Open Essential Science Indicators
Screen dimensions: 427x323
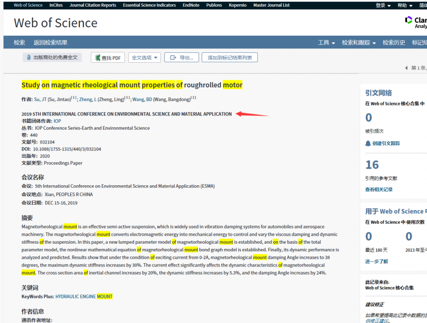pyautogui.click(x=149, y=5)
